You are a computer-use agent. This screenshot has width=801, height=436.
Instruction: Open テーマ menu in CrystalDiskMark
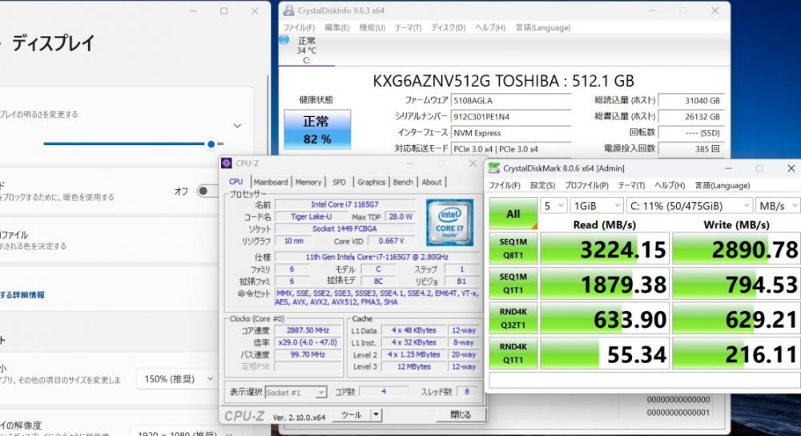(631, 186)
